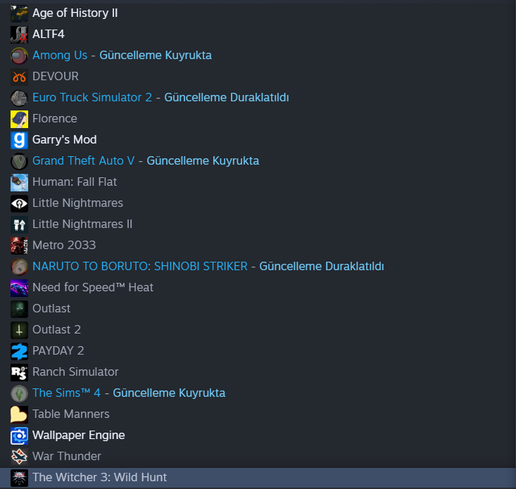Screen dimensions: 516x489
Task: Click the Table Manners hand icon
Action: pyautogui.click(x=19, y=414)
